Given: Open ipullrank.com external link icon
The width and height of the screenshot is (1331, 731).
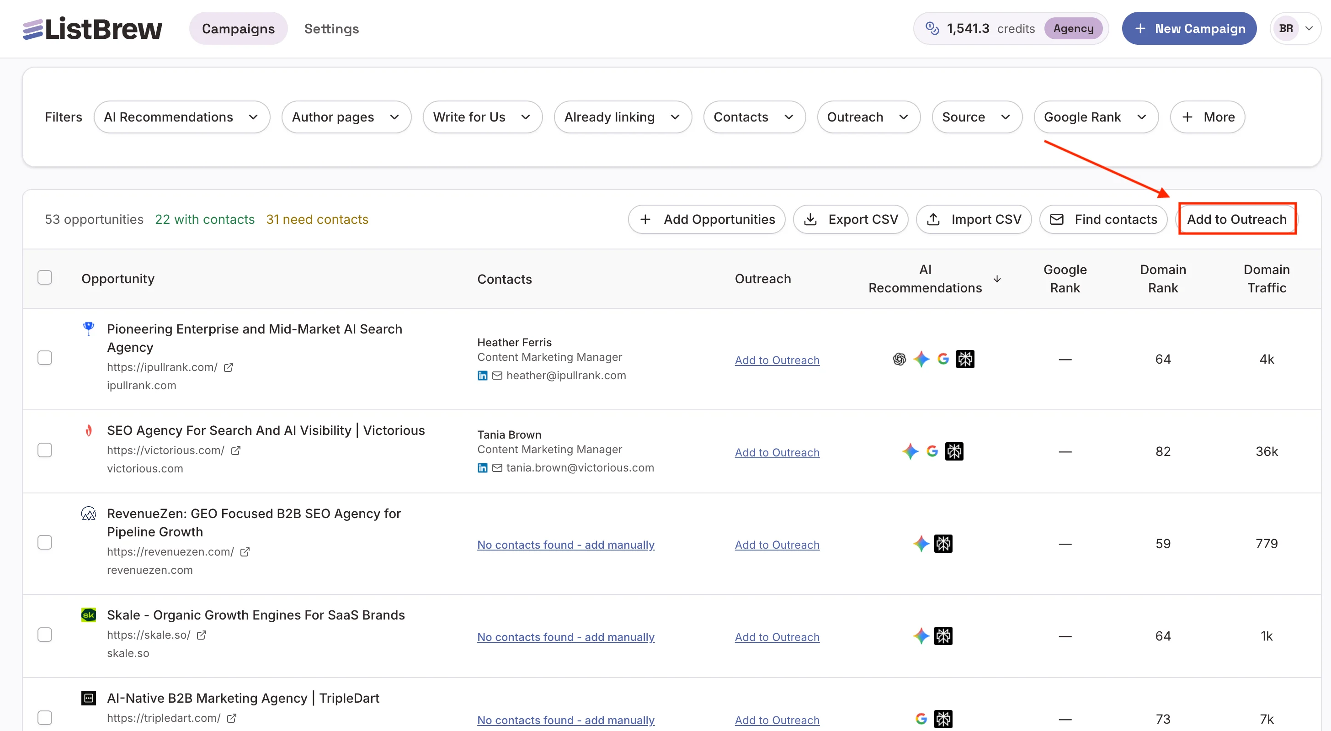Looking at the screenshot, I should click(x=229, y=367).
